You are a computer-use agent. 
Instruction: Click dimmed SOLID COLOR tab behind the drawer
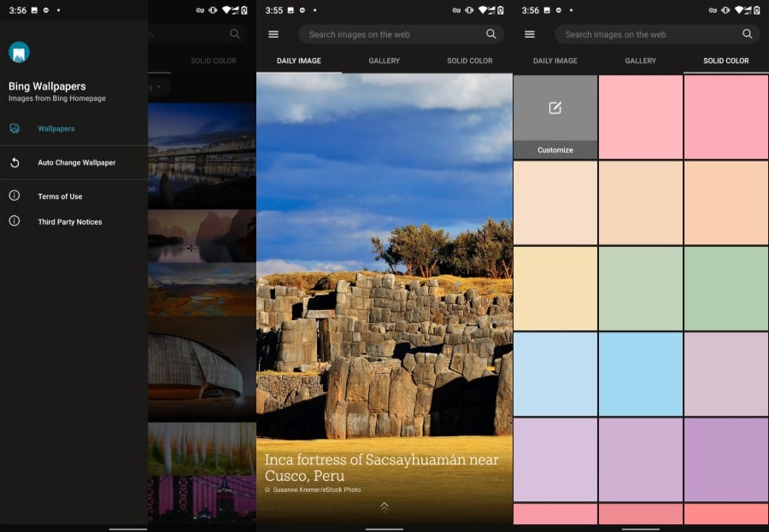(x=214, y=61)
